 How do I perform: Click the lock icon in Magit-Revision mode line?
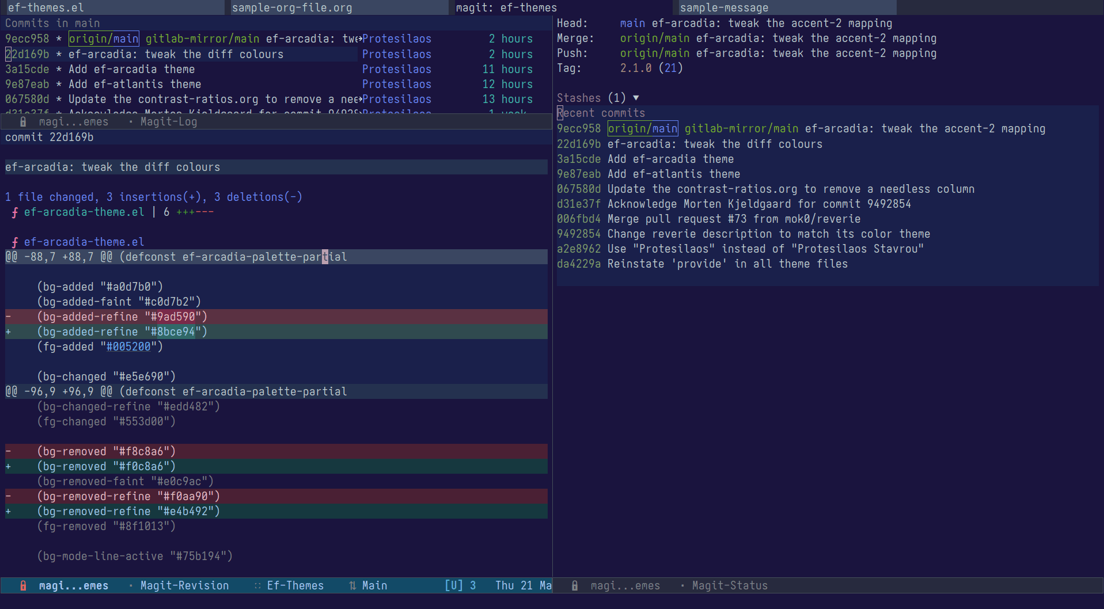click(23, 585)
